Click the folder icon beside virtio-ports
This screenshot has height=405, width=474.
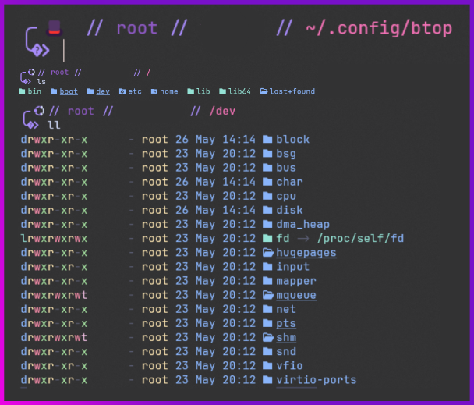(x=267, y=381)
